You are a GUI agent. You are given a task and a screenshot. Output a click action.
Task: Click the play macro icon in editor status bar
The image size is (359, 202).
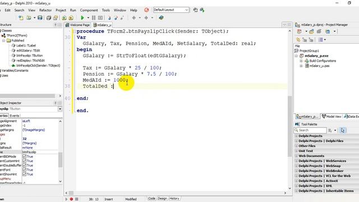coord(66,199)
